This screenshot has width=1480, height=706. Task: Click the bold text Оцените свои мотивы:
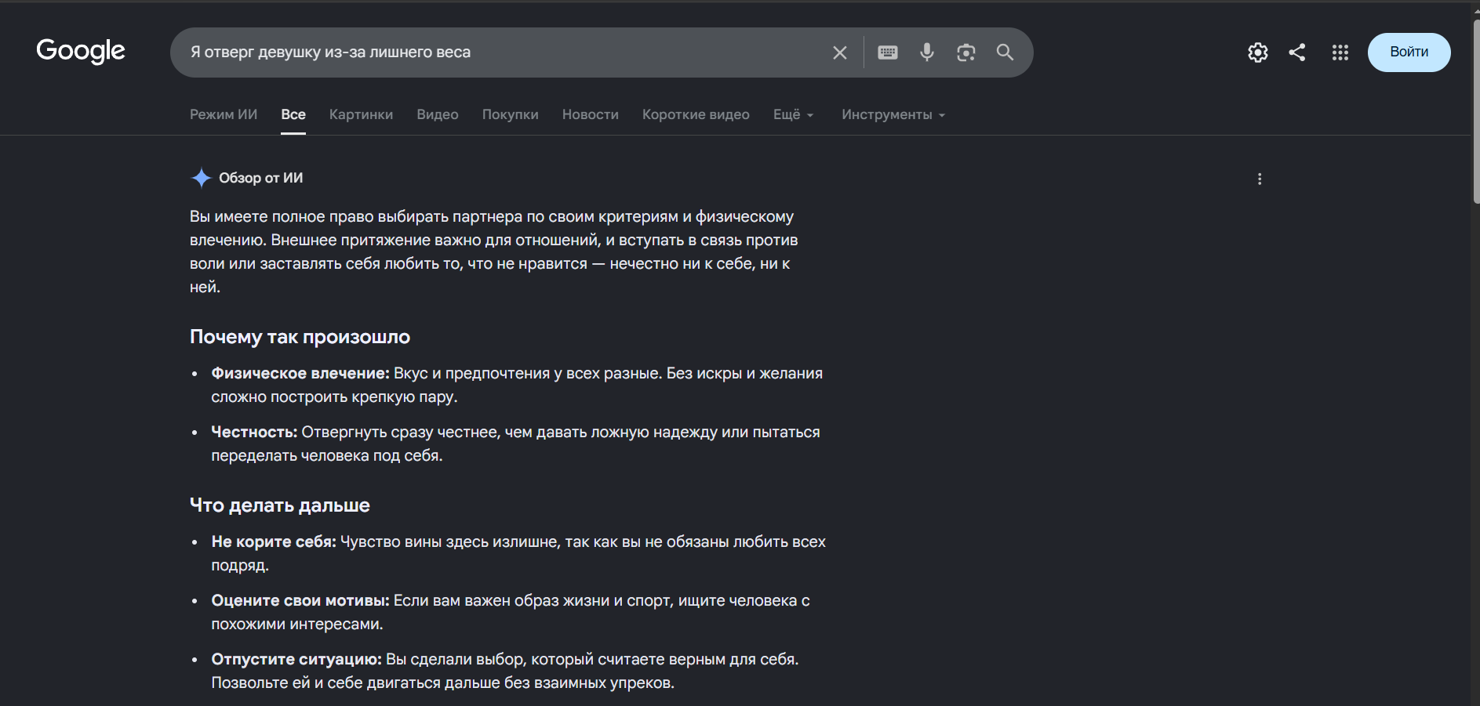click(300, 601)
